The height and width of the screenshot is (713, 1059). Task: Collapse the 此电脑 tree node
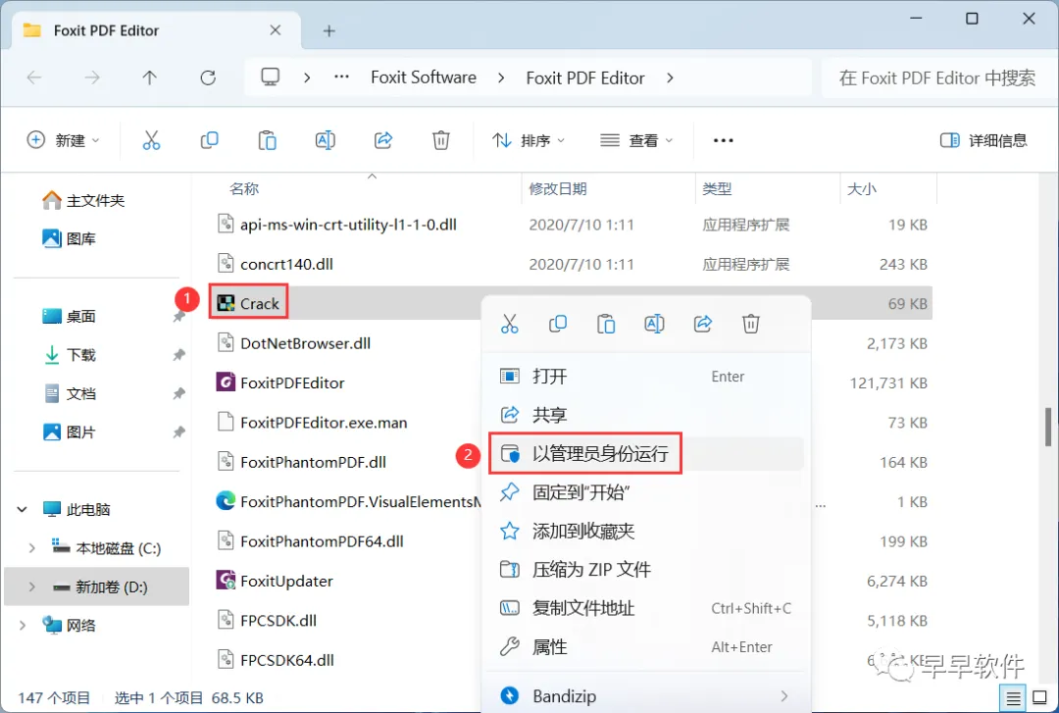click(x=23, y=509)
